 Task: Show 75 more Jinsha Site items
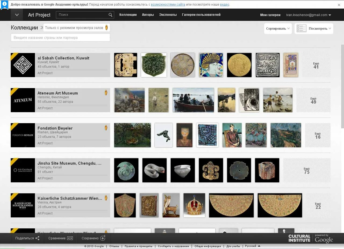[307, 170]
